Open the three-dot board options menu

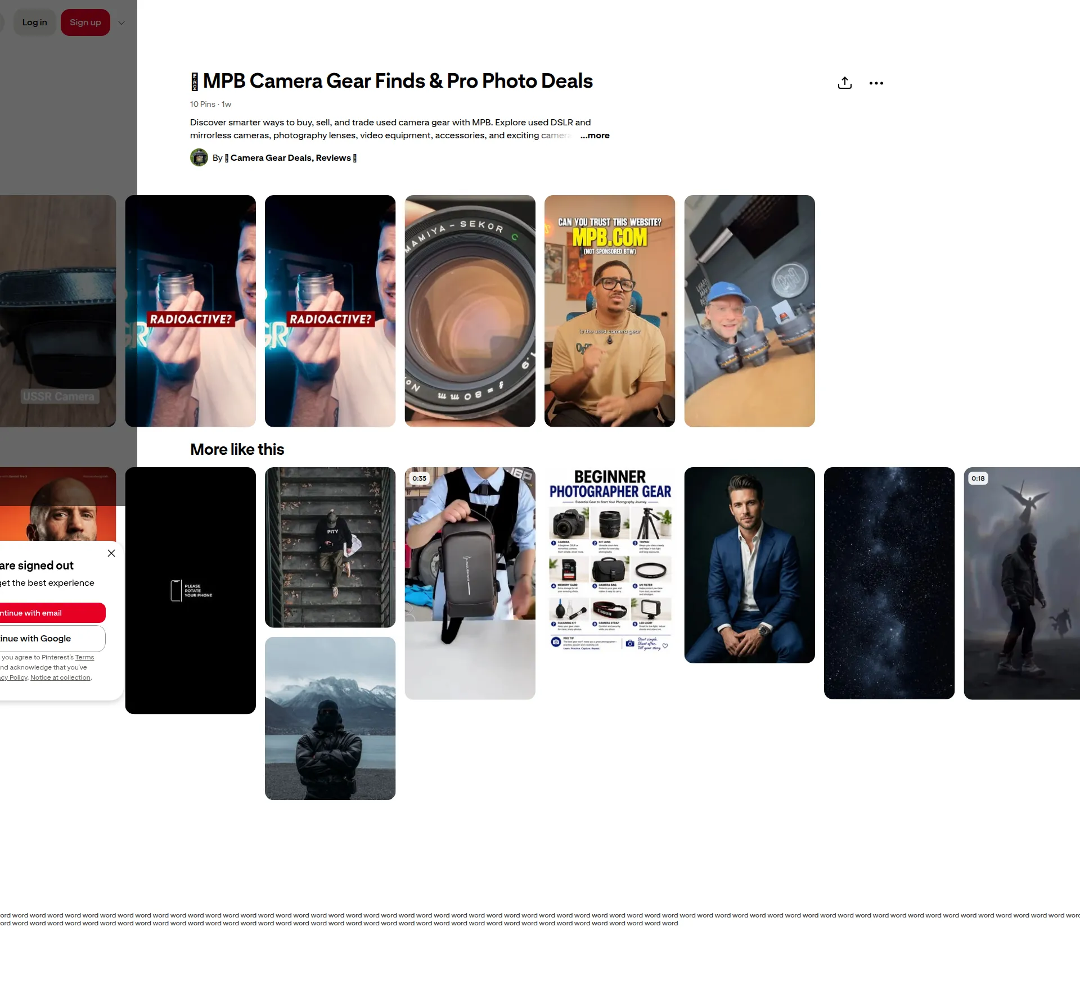pyautogui.click(x=876, y=83)
